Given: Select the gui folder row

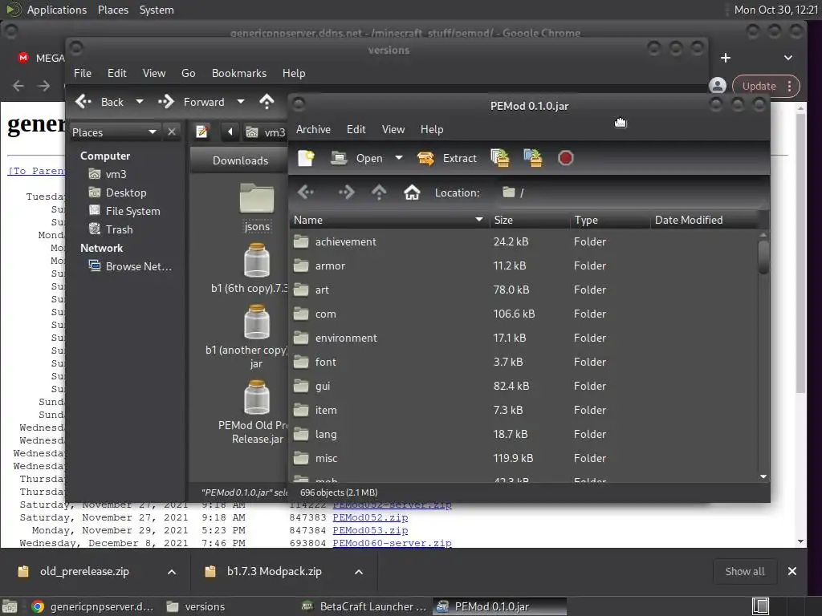Looking at the screenshot, I should tap(523, 386).
